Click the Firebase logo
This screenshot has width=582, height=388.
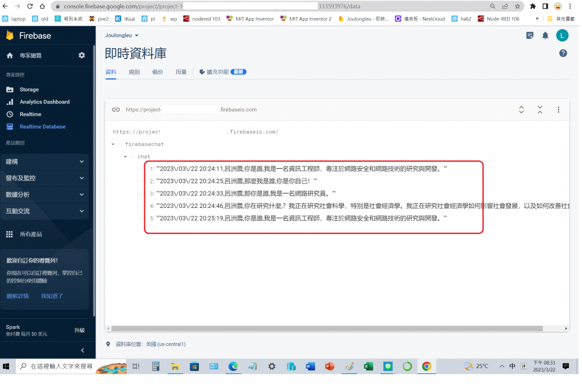pos(28,36)
